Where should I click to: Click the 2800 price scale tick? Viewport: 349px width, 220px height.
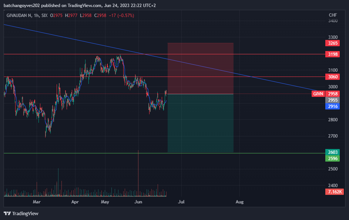(333, 120)
